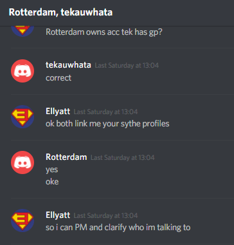This screenshot has height=245, width=234.
Task: Select message "ok both link me your sythe profiles"
Action: point(107,124)
